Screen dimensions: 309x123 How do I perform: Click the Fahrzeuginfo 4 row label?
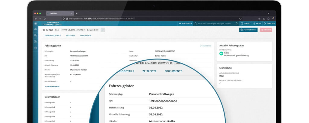tap(50, 116)
